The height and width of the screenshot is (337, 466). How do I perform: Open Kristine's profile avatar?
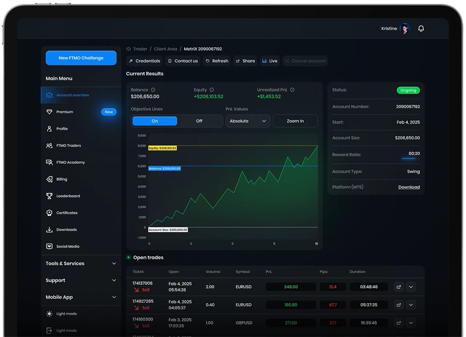[404, 29]
